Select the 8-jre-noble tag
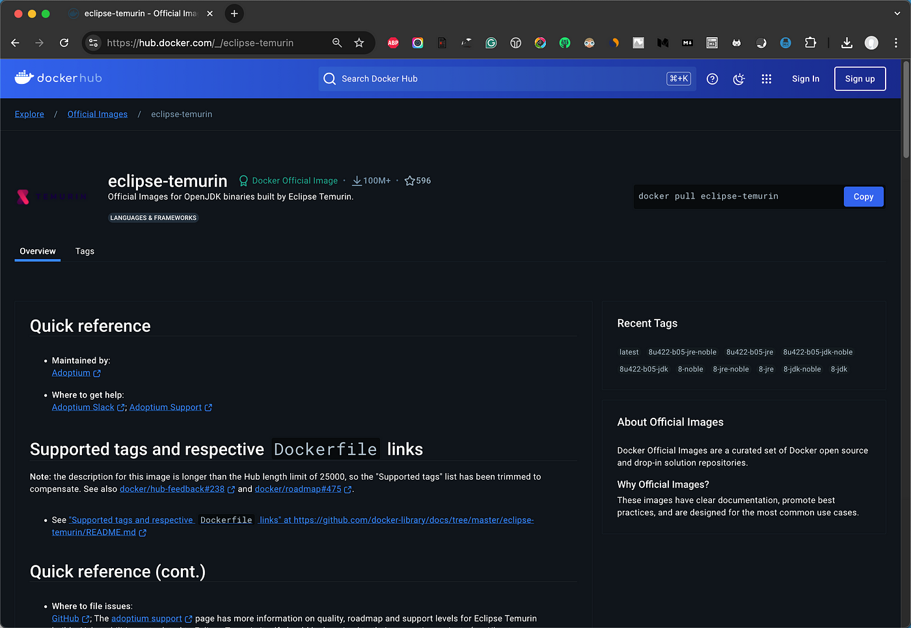The image size is (911, 628). (731, 369)
